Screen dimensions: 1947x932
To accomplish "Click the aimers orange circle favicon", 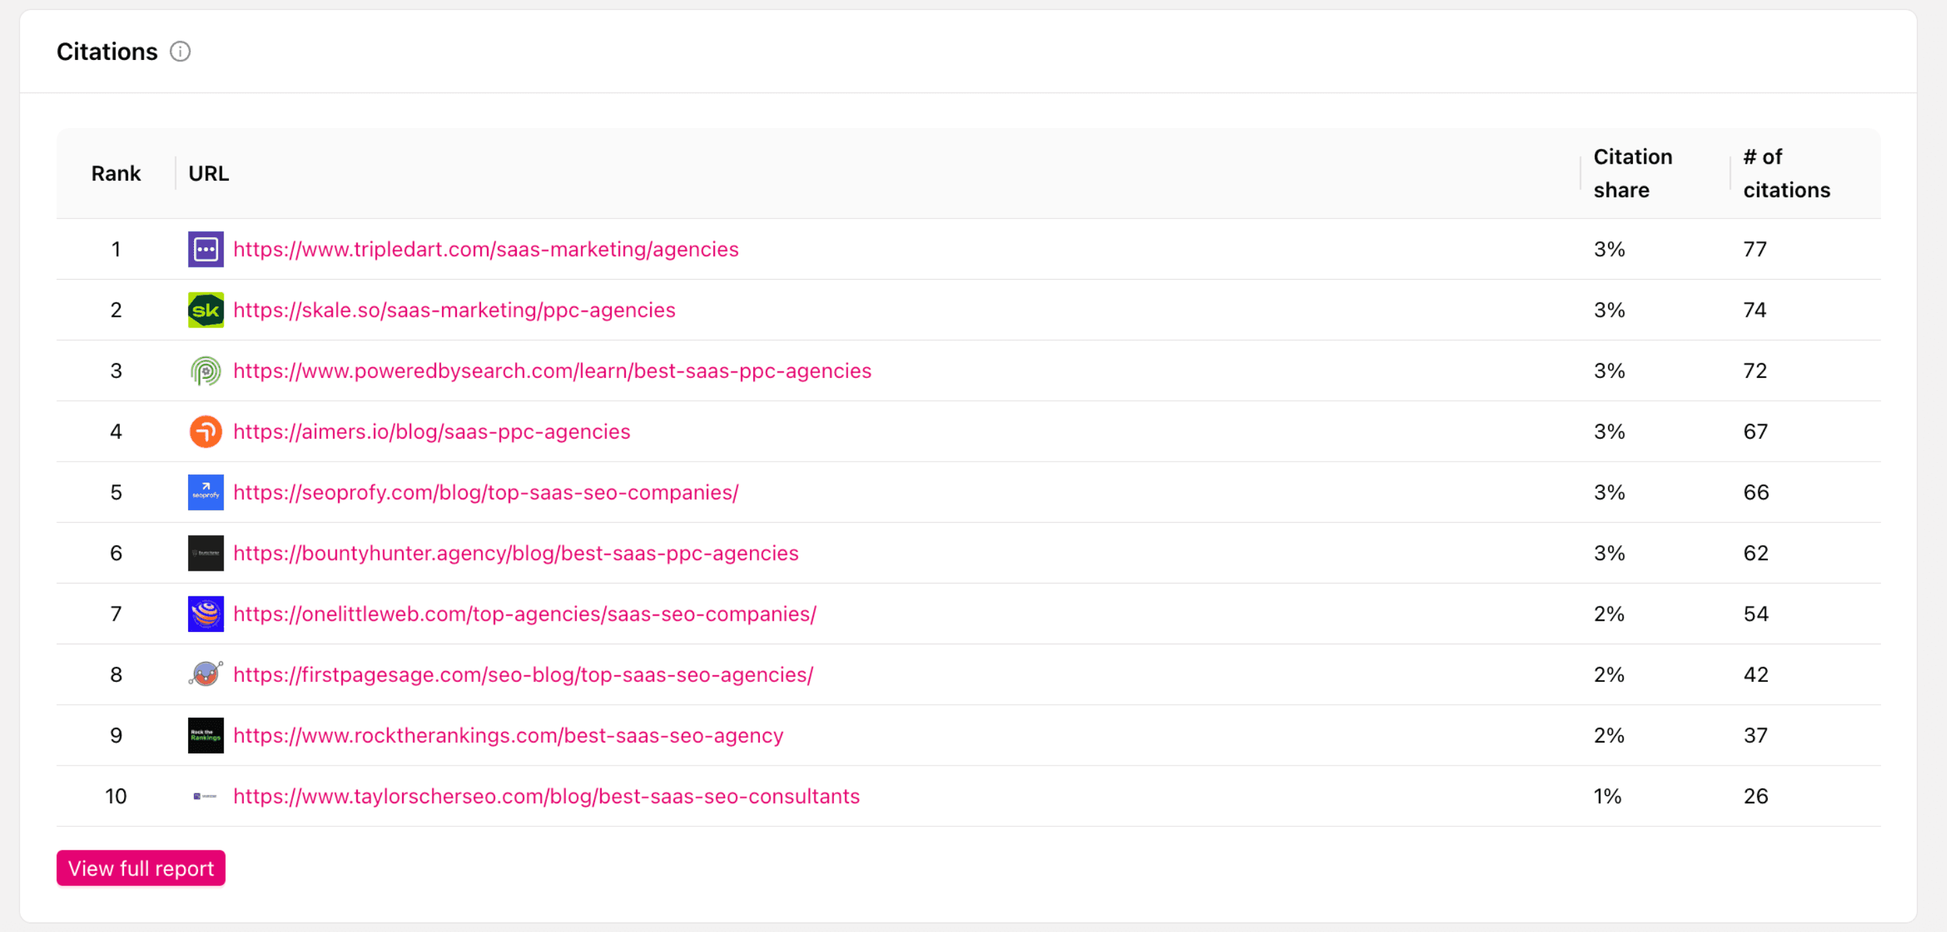I will (x=205, y=431).
